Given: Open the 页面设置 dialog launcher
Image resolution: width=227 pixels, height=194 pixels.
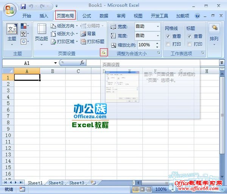Looking at the screenshot, I should tap(104, 52).
